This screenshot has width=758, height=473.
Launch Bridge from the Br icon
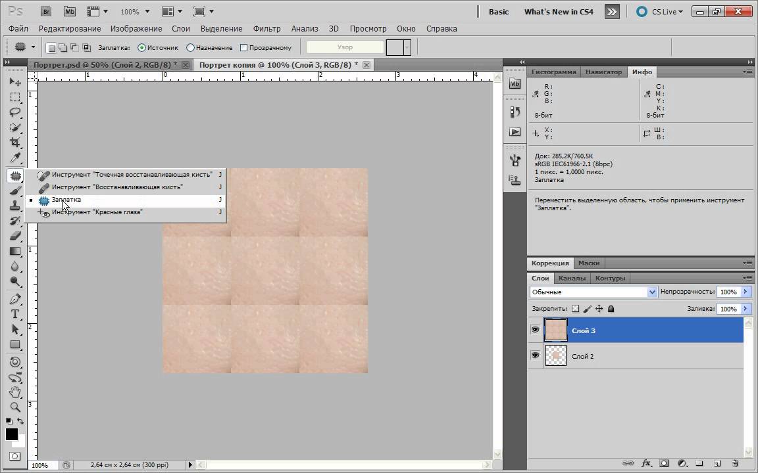(47, 11)
